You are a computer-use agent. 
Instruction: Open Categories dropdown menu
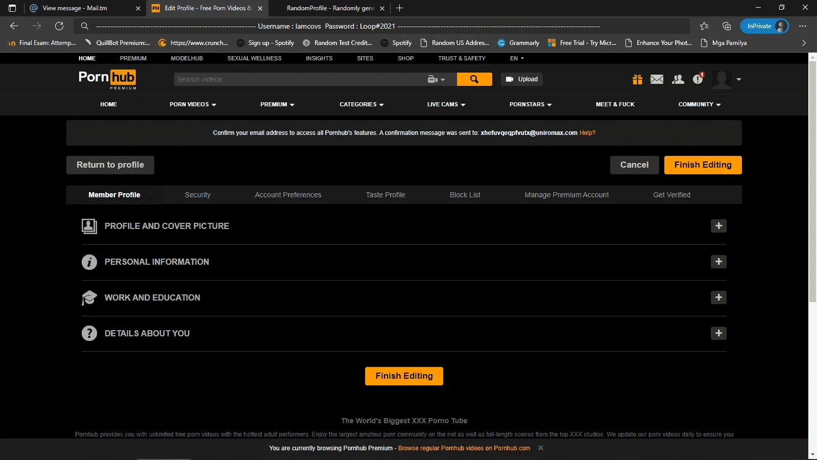[x=362, y=104]
